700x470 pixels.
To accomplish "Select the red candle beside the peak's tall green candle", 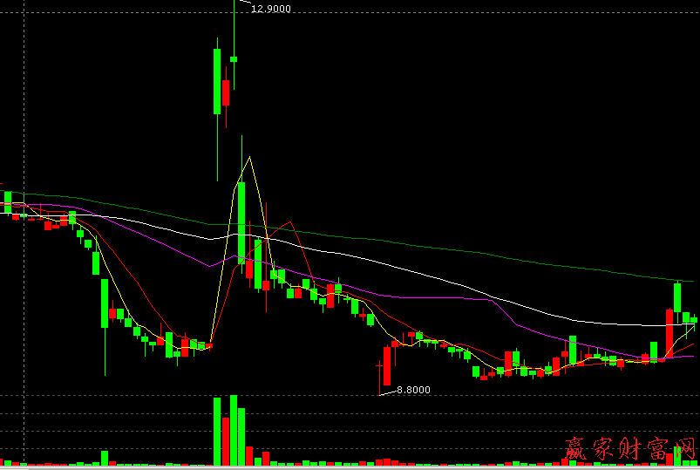I will [226, 93].
